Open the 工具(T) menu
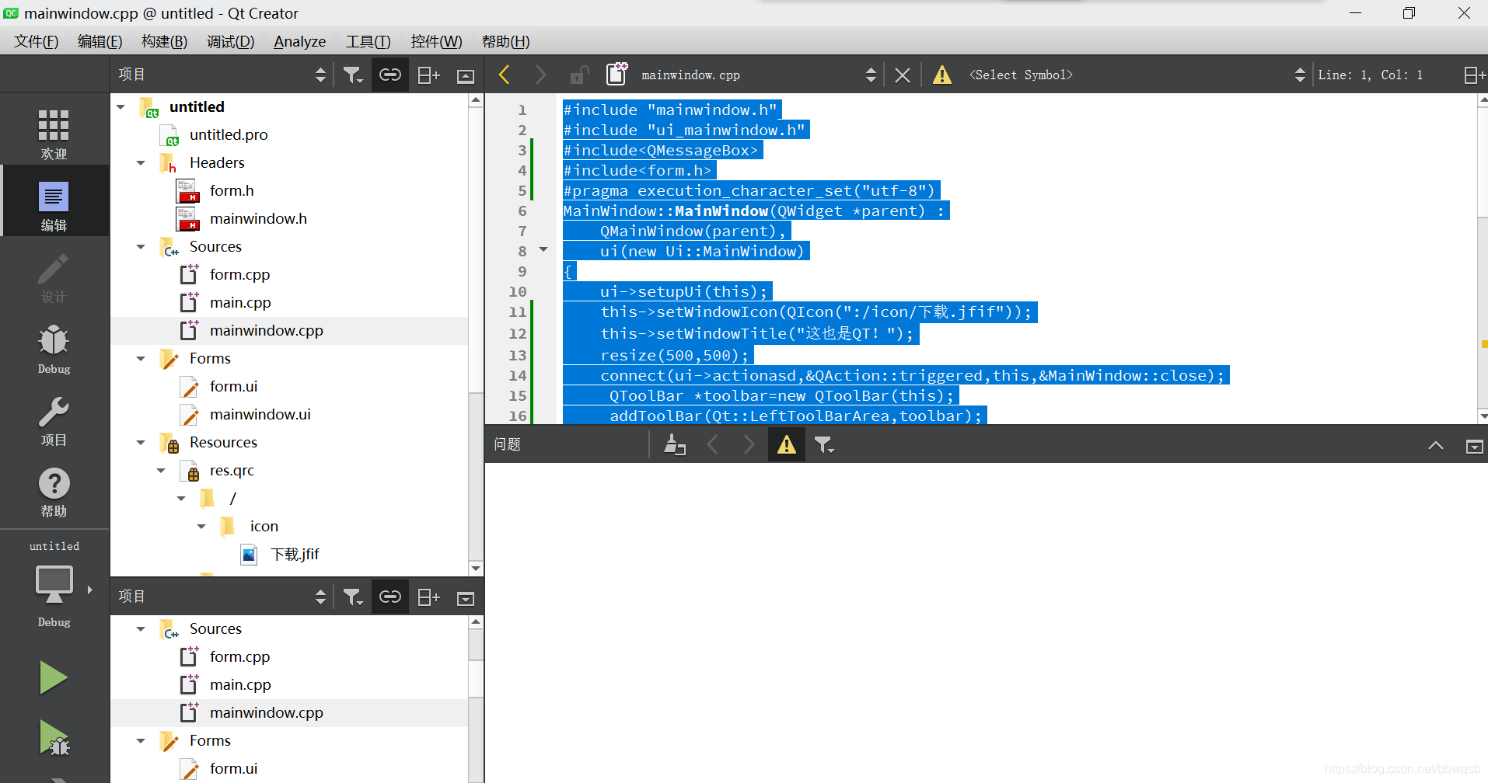1488x783 pixels. (368, 41)
